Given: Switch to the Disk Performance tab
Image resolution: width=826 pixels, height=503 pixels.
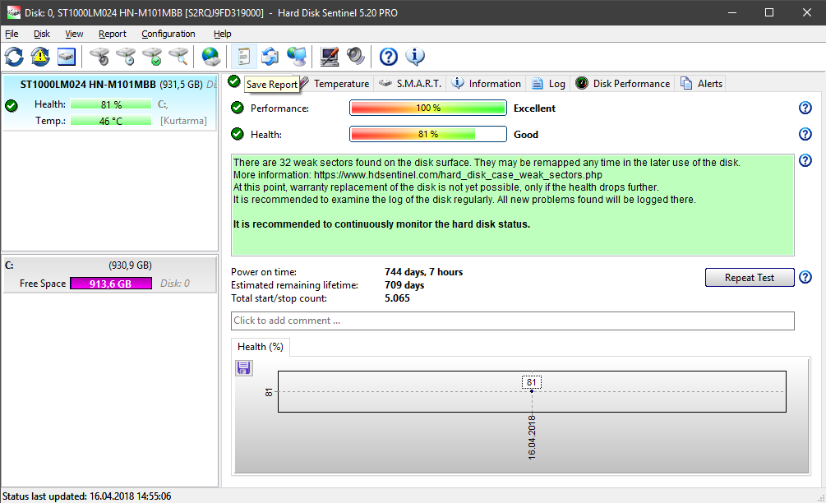Looking at the screenshot, I should (x=623, y=84).
